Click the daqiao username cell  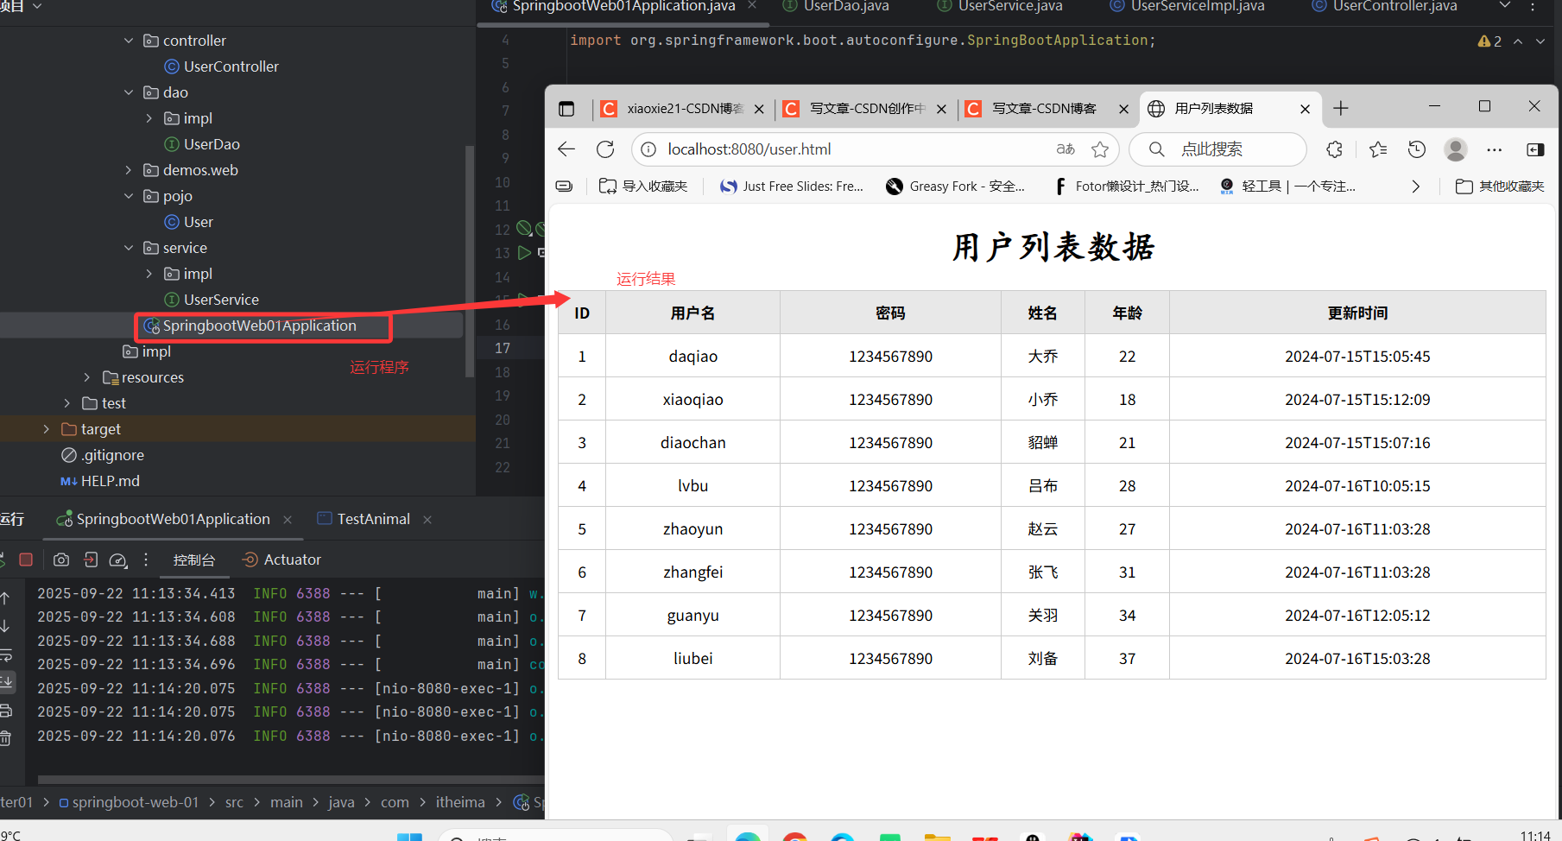(692, 356)
